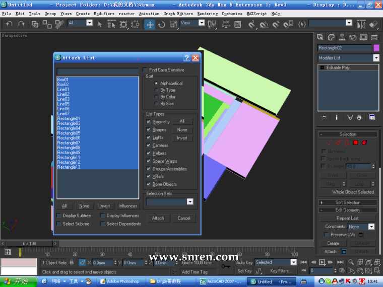Click the Mirror tool icon
The width and height of the screenshot is (383, 287).
(x=361, y=24)
